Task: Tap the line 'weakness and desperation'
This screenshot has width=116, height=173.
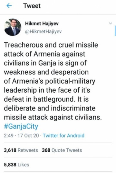Action: coord(46,72)
